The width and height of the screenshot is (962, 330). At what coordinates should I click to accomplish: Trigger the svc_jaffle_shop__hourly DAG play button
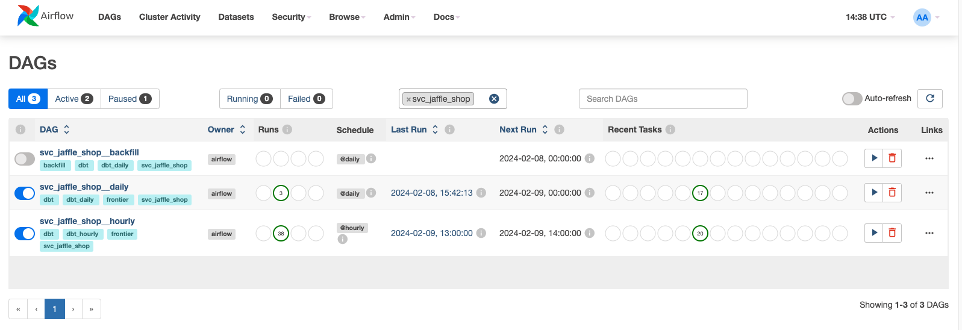[x=873, y=233]
